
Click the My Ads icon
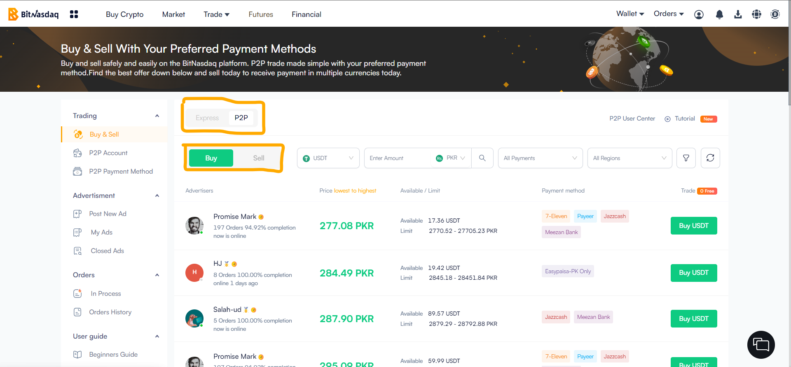[77, 232]
